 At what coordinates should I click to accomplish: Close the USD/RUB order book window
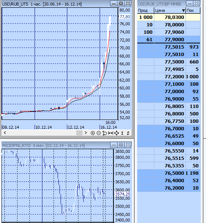click(197, 4)
